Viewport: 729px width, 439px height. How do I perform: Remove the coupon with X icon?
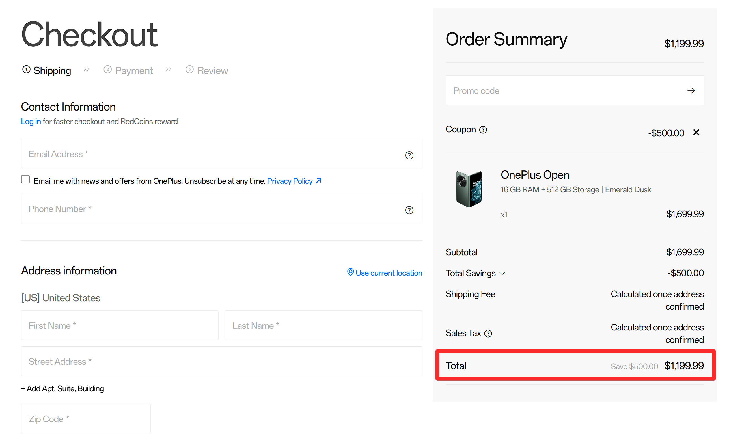[696, 132]
